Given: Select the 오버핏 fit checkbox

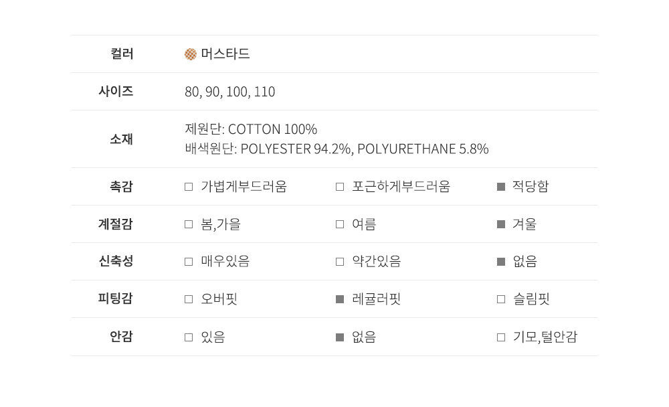Looking at the screenshot, I should click(x=189, y=299).
